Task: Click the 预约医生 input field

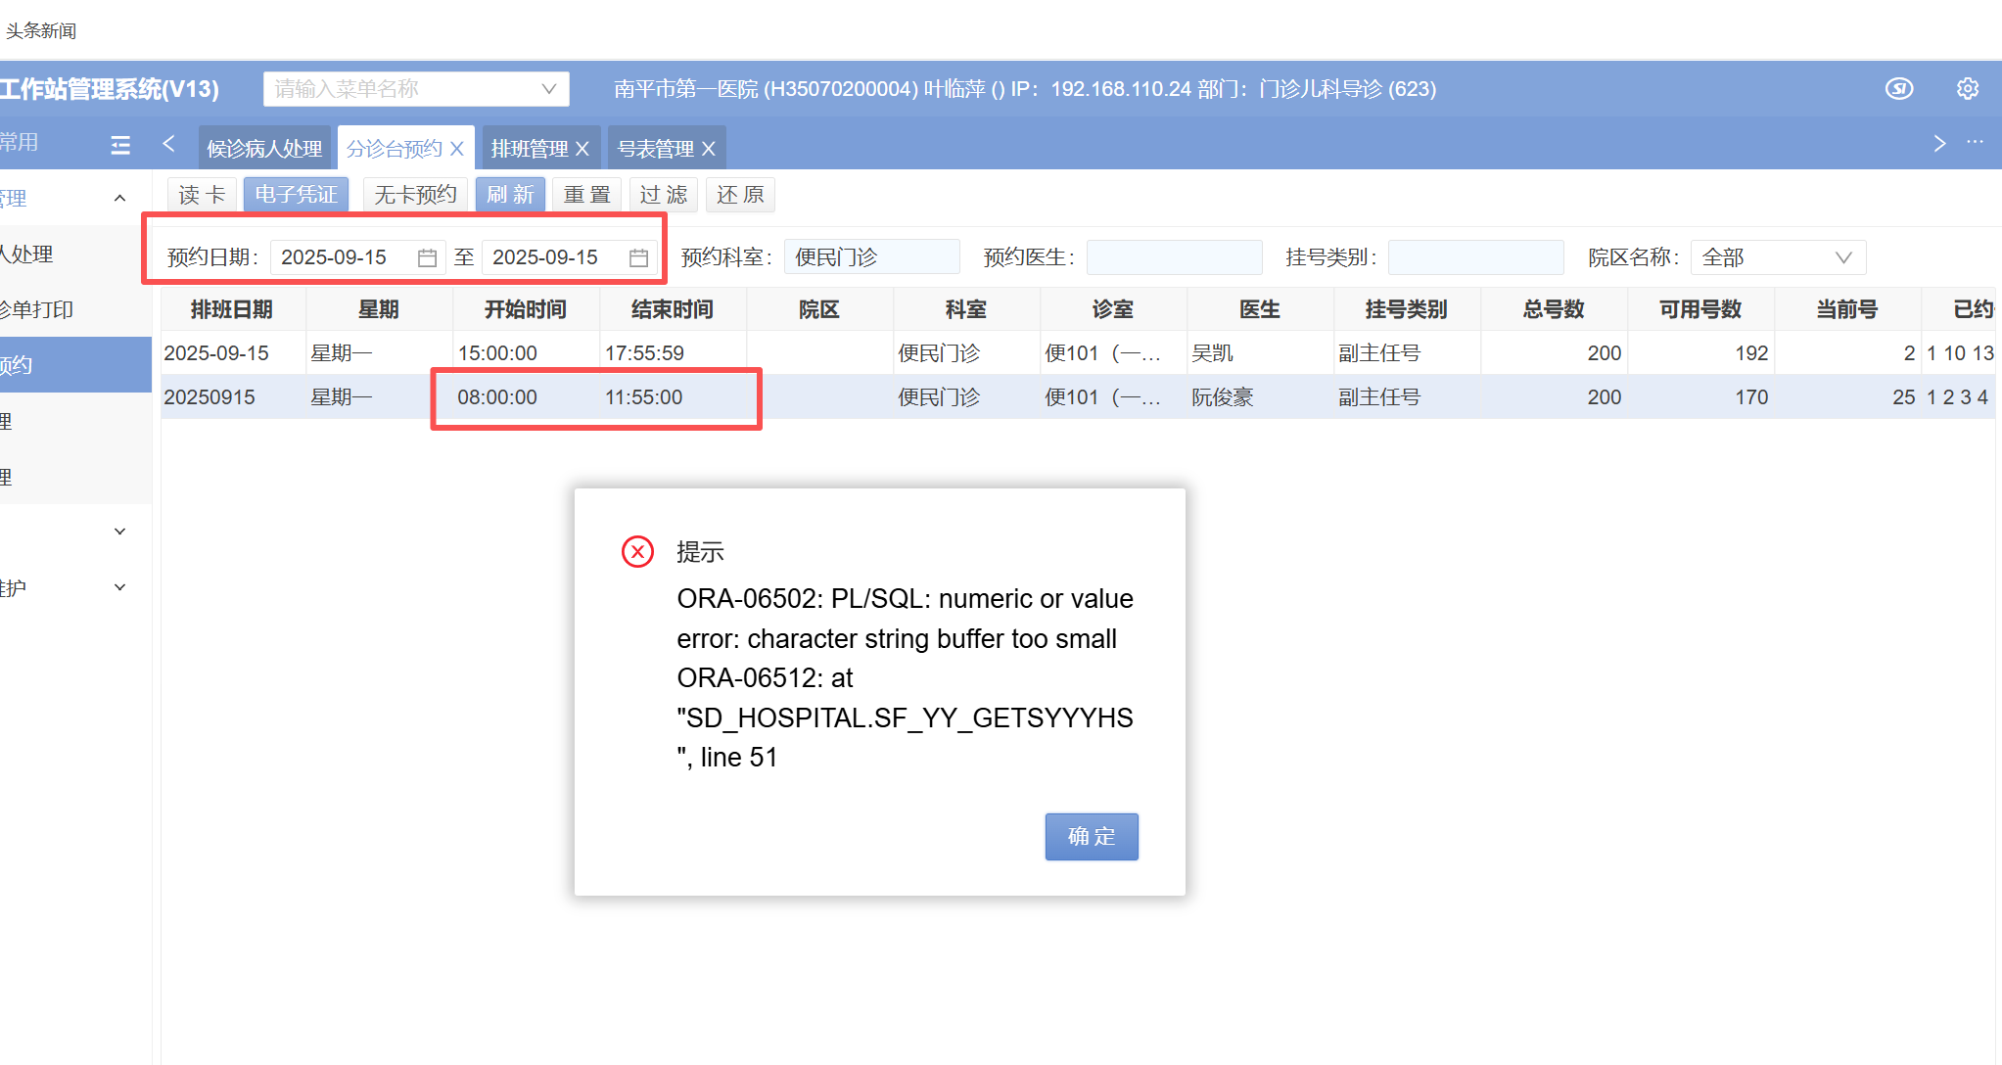Action: point(1174,257)
